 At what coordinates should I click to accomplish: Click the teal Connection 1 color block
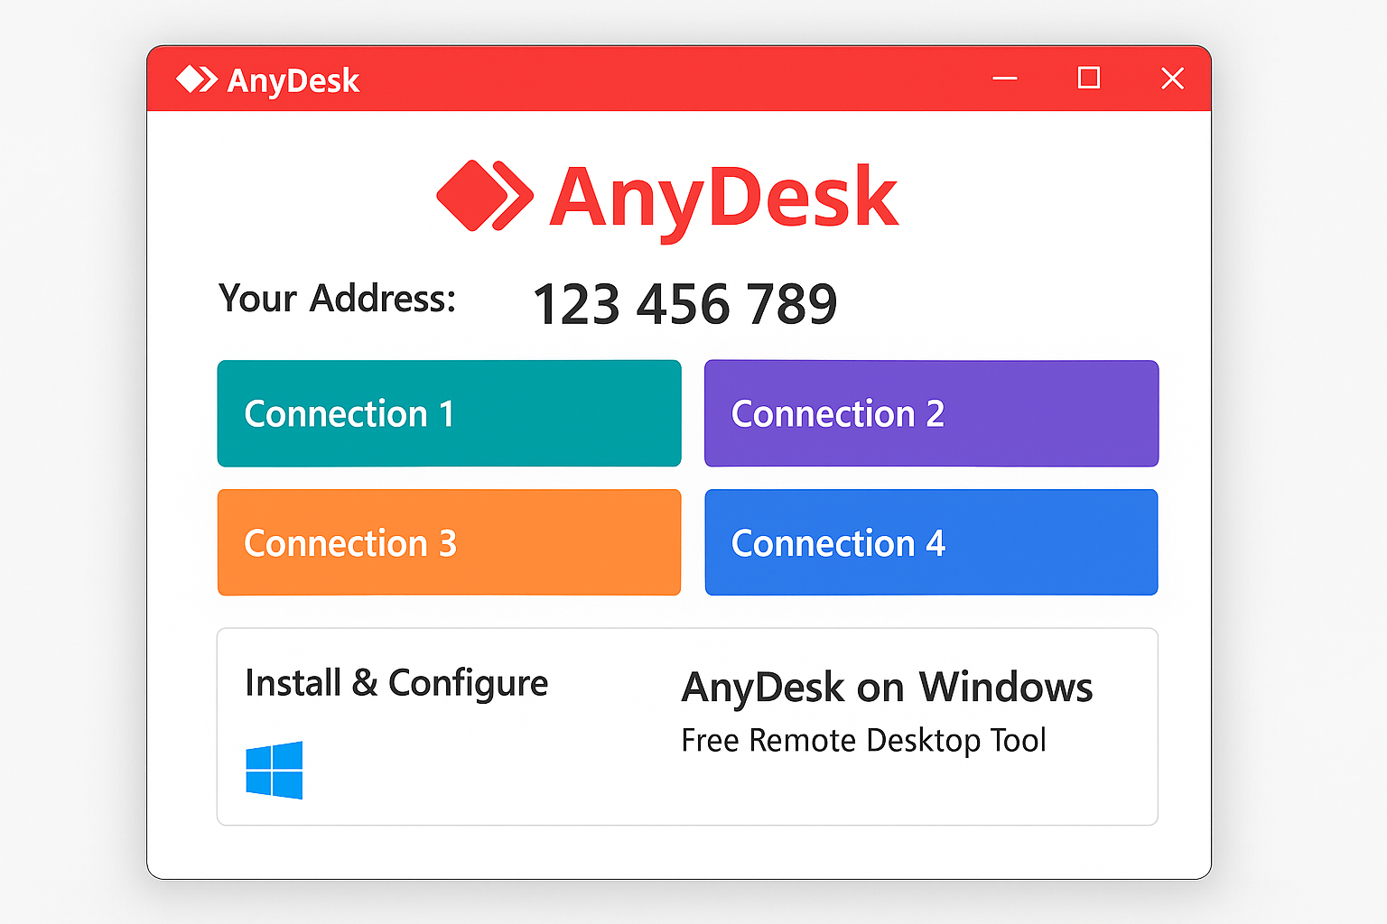[449, 413]
